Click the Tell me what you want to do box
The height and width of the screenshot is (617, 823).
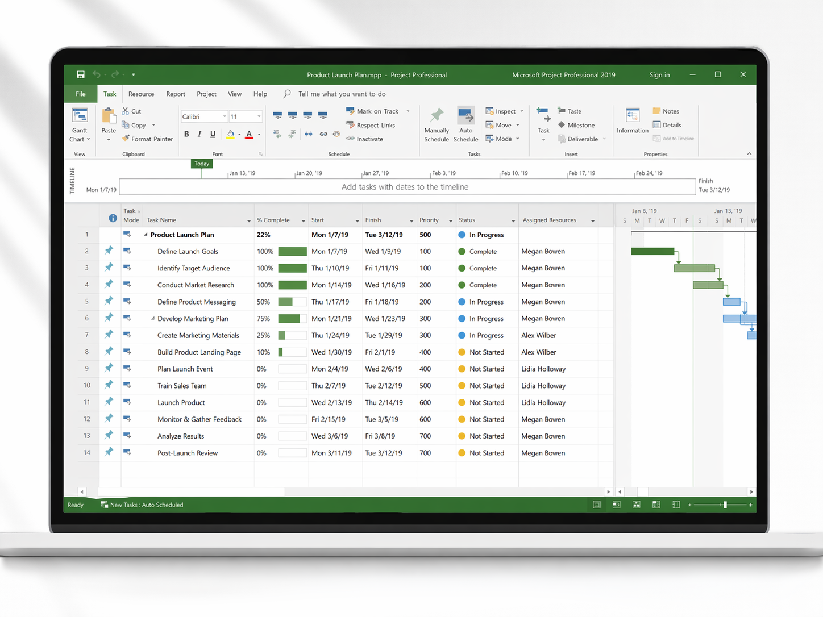342,94
